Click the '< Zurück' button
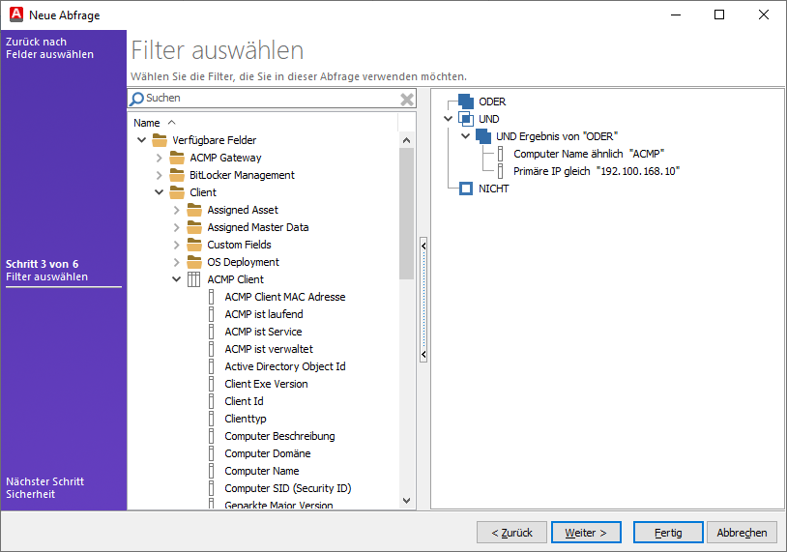The width and height of the screenshot is (787, 552). tap(511, 533)
